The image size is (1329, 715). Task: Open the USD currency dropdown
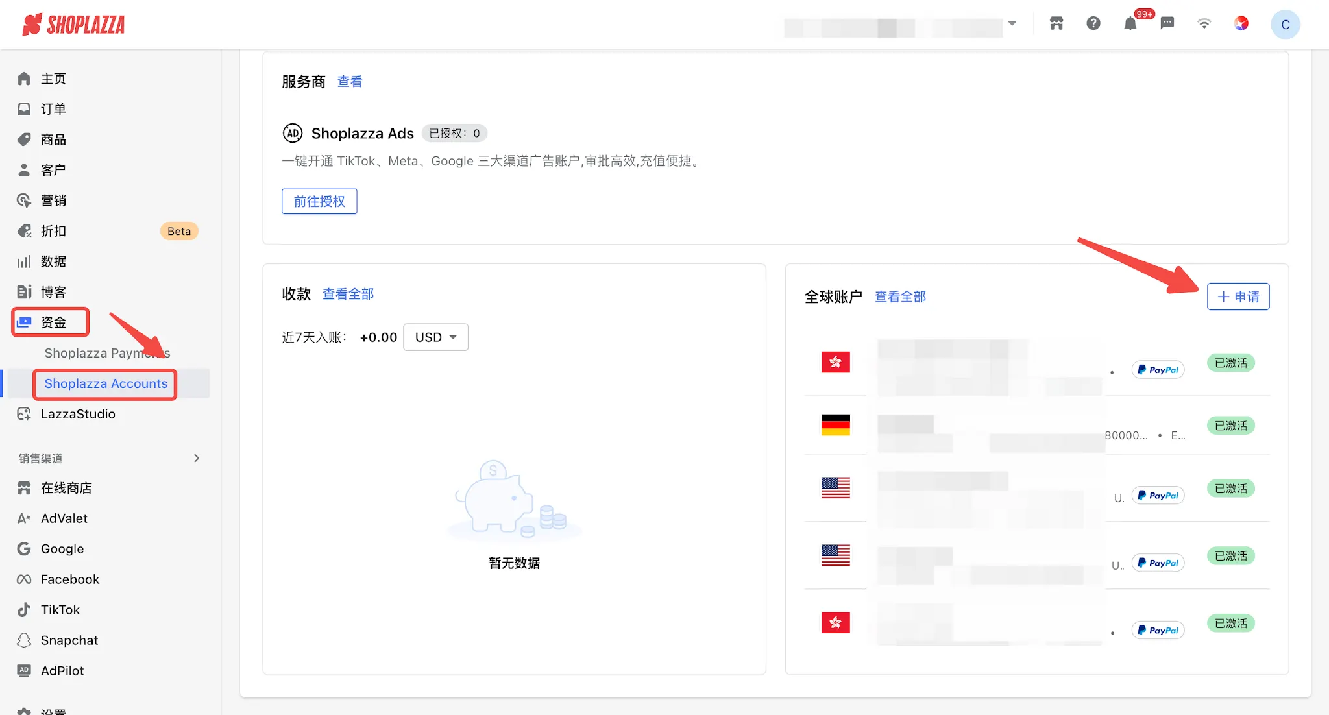click(x=435, y=337)
